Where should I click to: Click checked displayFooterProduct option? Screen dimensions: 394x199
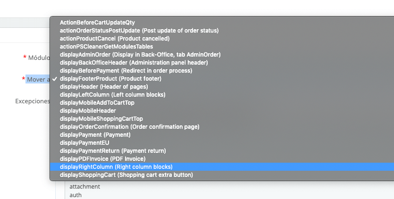[x=222, y=79]
